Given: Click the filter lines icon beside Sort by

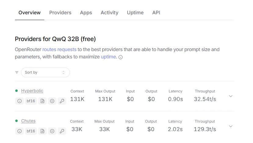Looking at the screenshot, I should [x=17, y=72].
